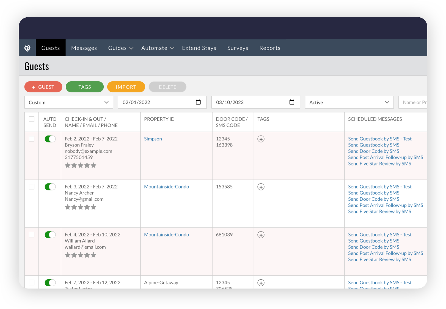Image resolution: width=446 pixels, height=309 pixels.
Task: Click door code 681039
Action: coord(224,234)
